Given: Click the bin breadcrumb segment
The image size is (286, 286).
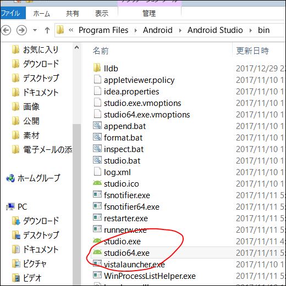Looking at the screenshot, I should point(263,30).
